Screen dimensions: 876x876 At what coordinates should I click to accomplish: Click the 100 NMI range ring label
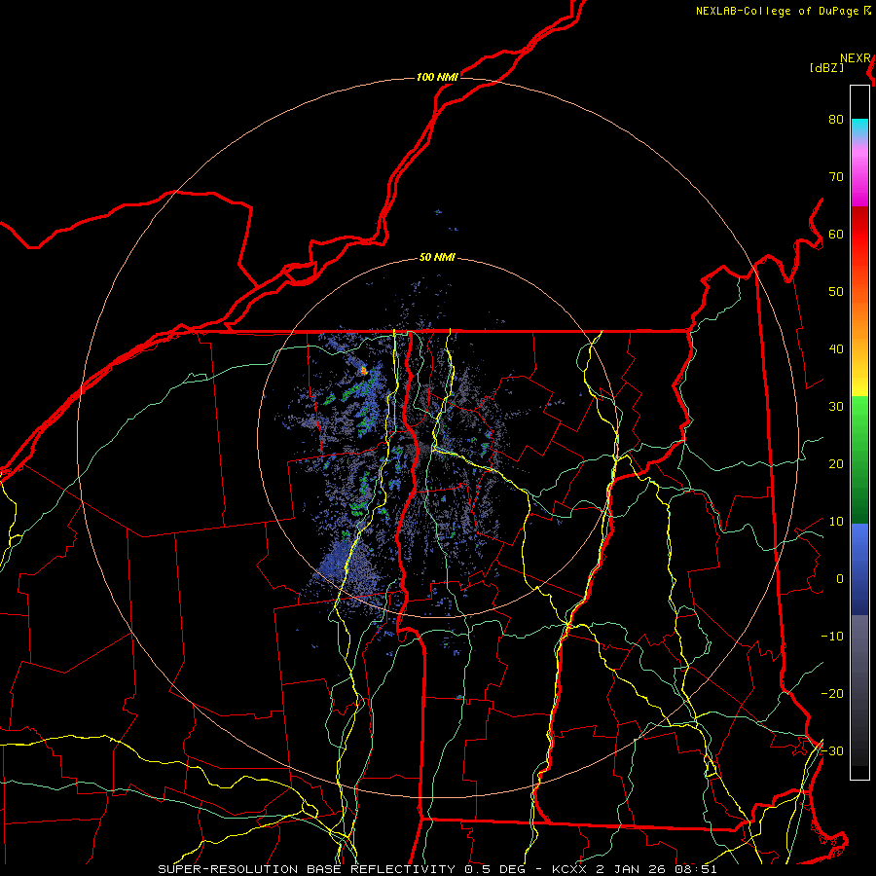click(437, 77)
